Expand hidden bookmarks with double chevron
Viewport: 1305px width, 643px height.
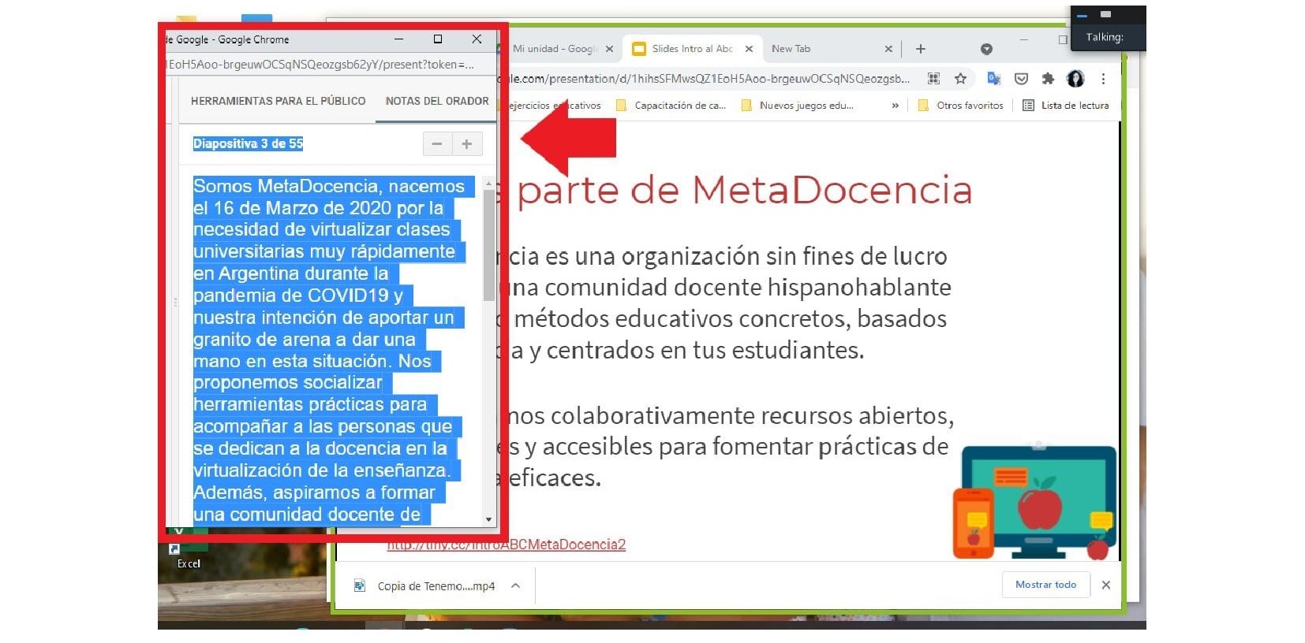[895, 106]
